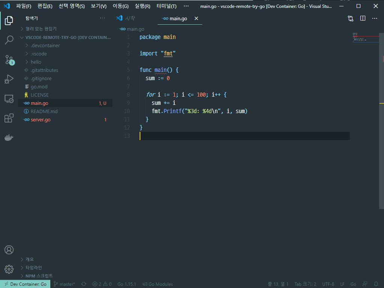Collapse the VSCODE-REMOTE-TRY-GO folder section

point(65,37)
